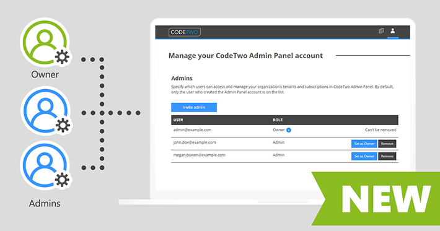Remove megan.bowen@example.com admin

(x=387, y=157)
